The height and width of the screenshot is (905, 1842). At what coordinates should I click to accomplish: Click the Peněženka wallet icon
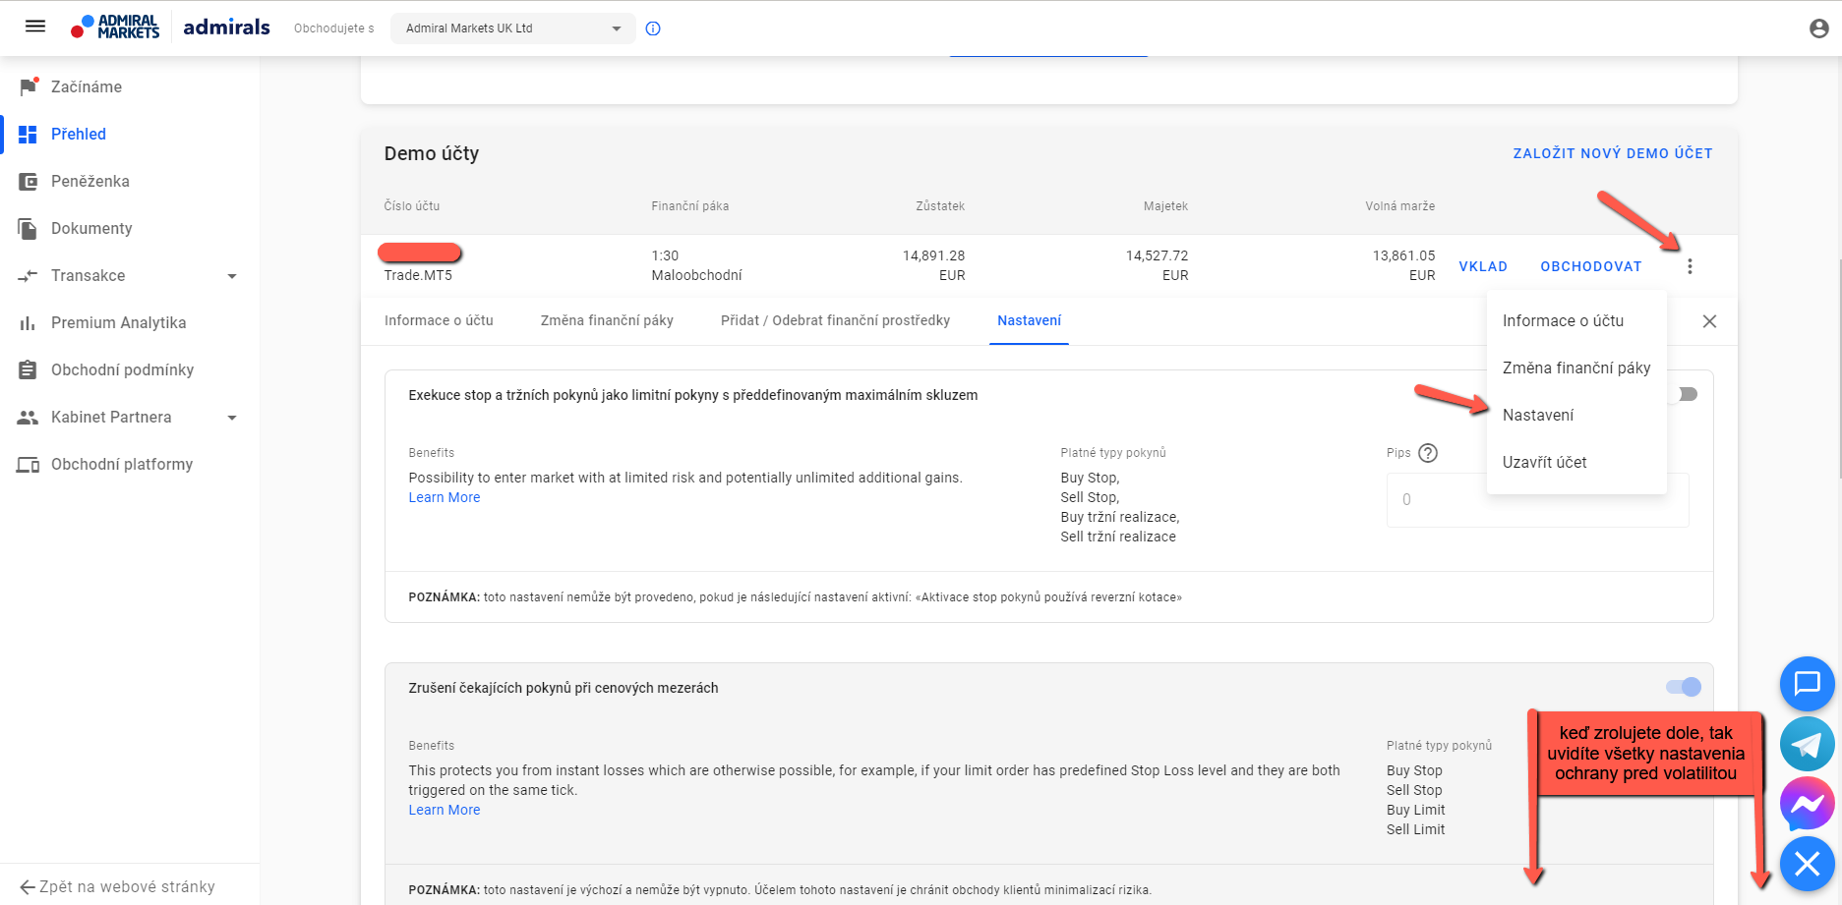coord(28,181)
